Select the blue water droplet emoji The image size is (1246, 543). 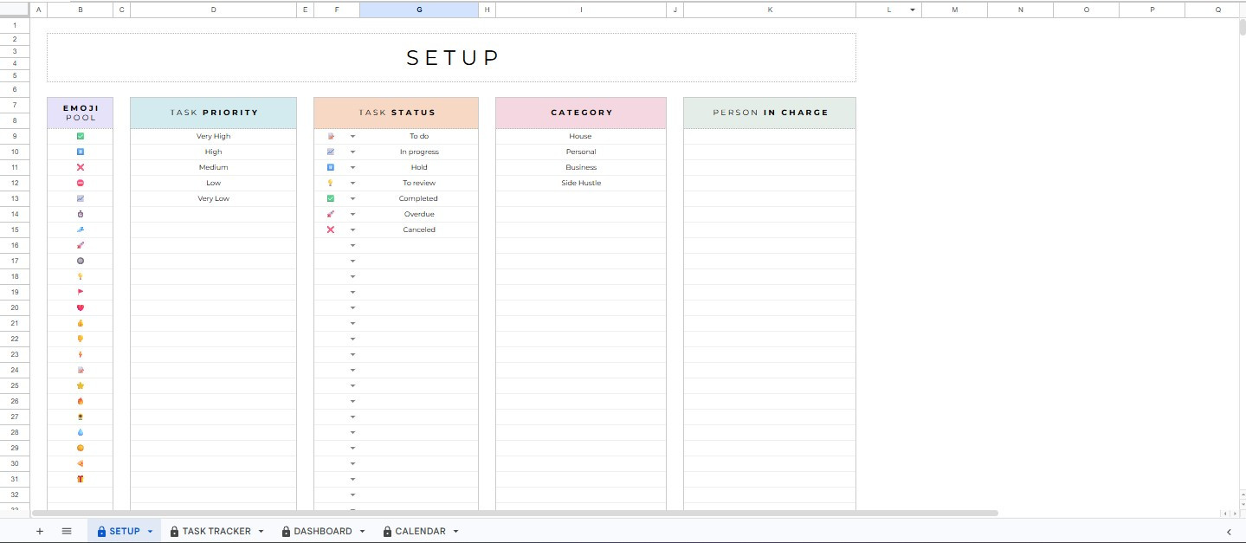pyautogui.click(x=81, y=432)
